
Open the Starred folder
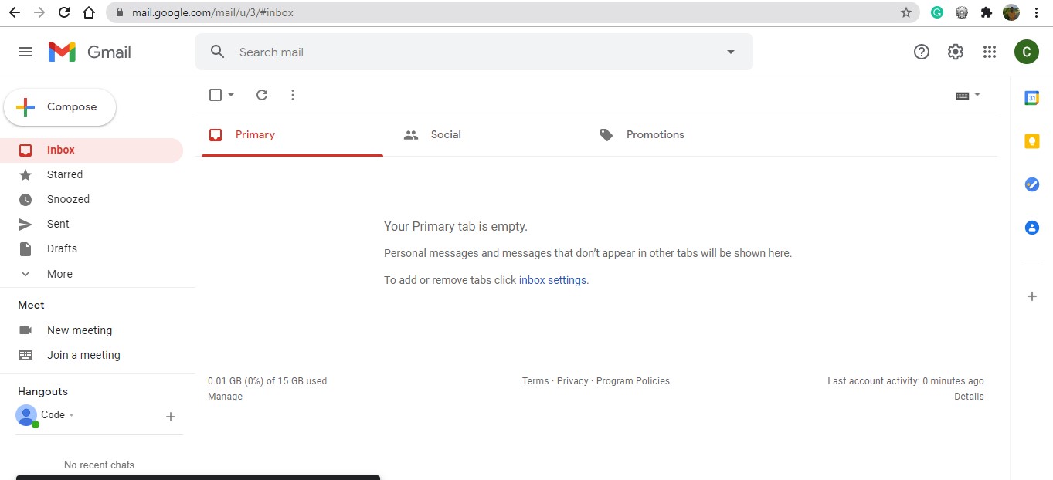click(64, 174)
